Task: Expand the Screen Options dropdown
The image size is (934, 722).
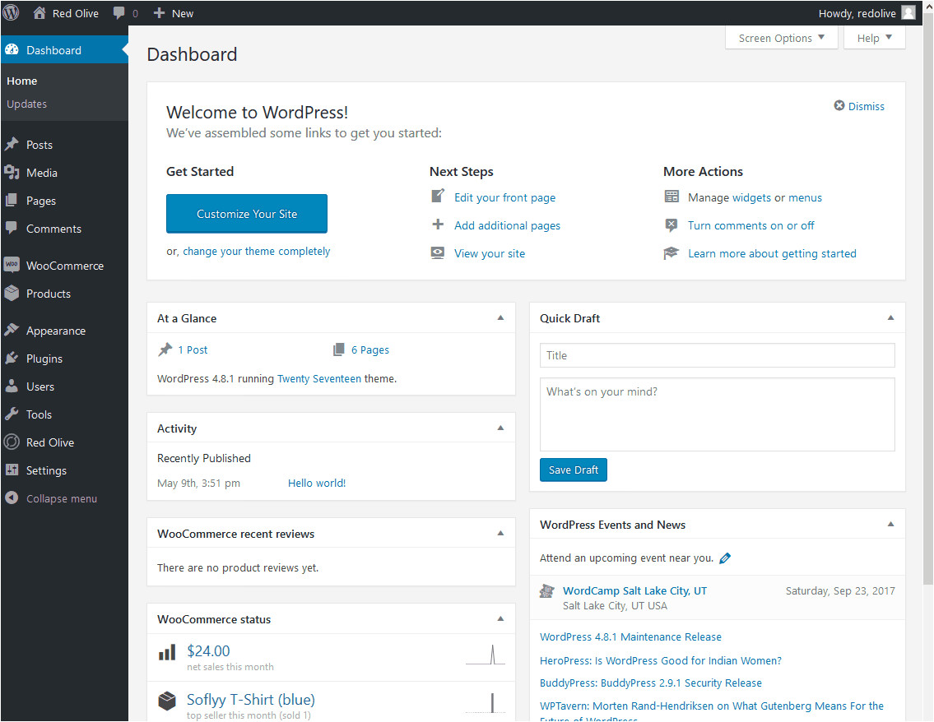Action: [x=782, y=38]
